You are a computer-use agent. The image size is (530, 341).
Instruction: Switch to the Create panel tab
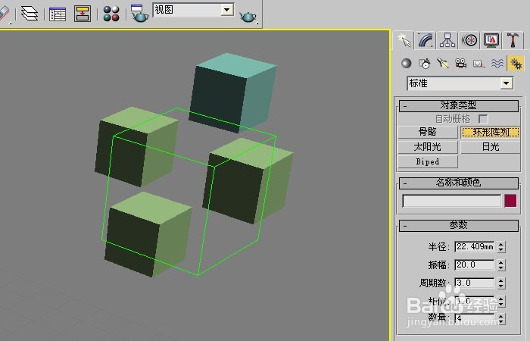404,41
